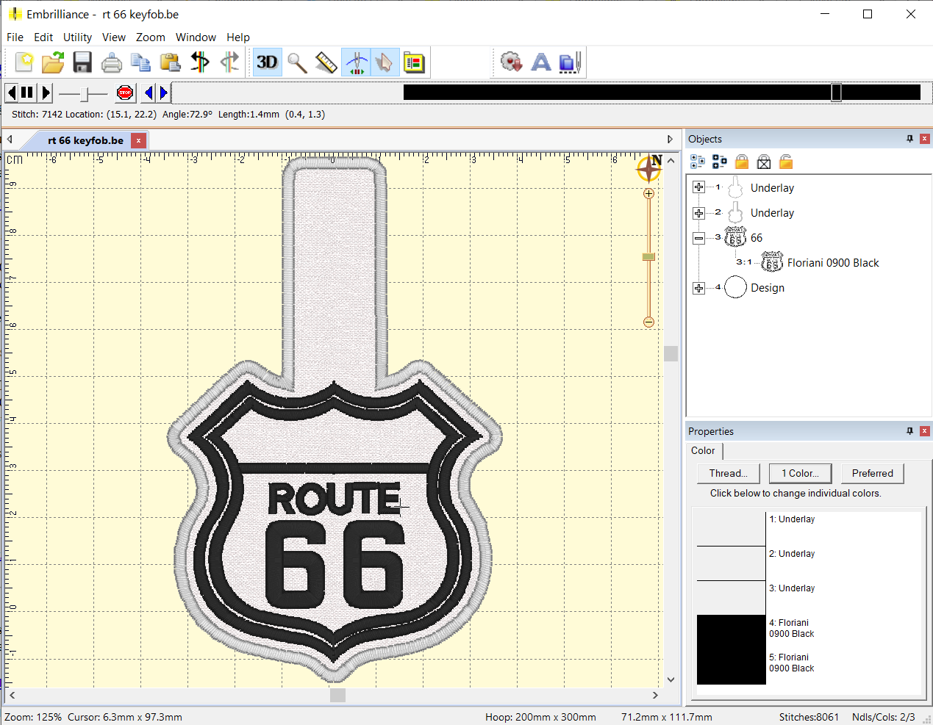
Task: Select the Color tab in Properties
Action: pyautogui.click(x=703, y=451)
